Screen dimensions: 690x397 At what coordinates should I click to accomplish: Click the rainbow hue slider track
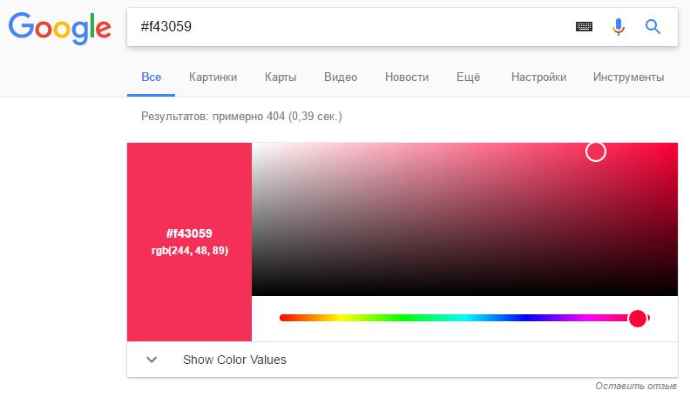coord(464,318)
